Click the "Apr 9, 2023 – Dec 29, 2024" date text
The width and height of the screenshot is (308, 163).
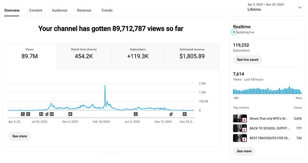coord(266,4)
